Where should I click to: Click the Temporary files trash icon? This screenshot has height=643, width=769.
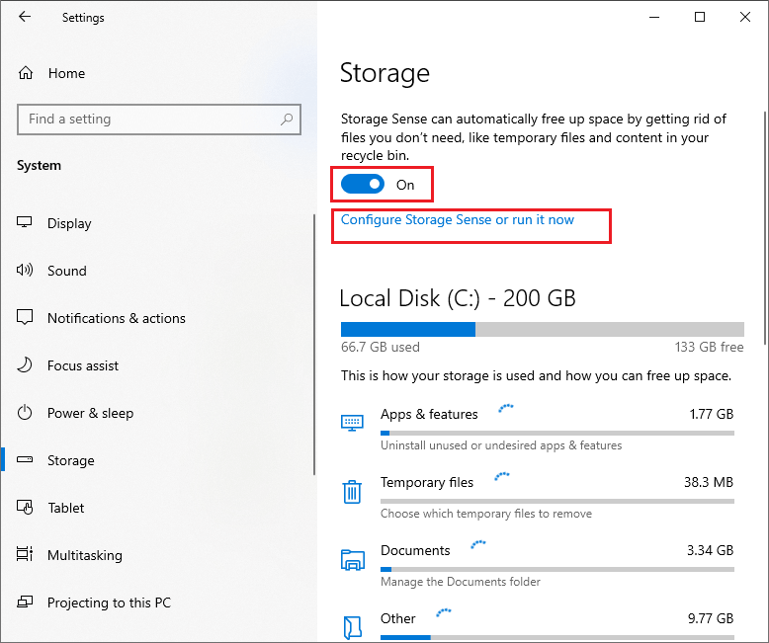tap(352, 491)
